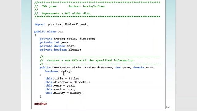Click the "public DVD(String title" constructor signature
The height and width of the screenshot is (111, 197).
(x=97, y=68)
